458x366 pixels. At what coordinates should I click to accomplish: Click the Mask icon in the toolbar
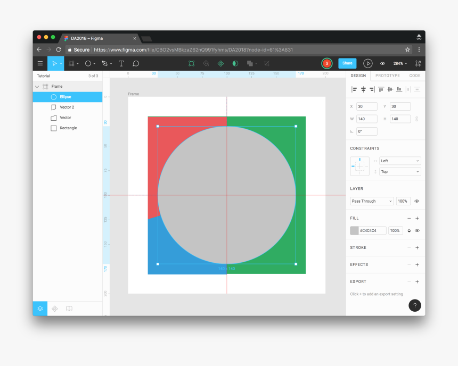pos(235,63)
